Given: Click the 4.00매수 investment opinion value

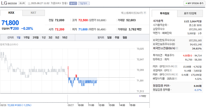Looking at the screenshot, I should [187, 56].
